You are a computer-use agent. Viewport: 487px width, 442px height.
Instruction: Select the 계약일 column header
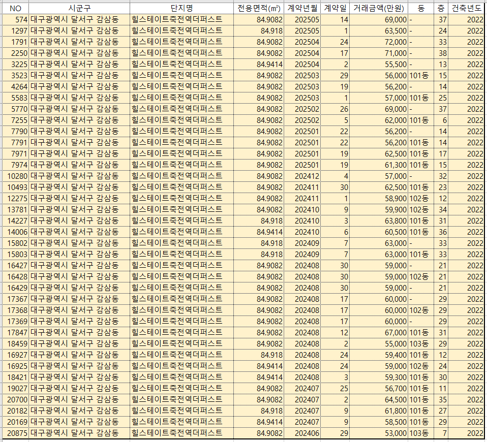(x=335, y=8)
